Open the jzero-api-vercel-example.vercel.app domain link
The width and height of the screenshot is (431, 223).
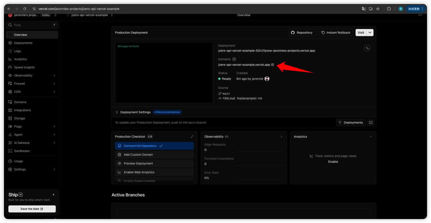(244, 65)
